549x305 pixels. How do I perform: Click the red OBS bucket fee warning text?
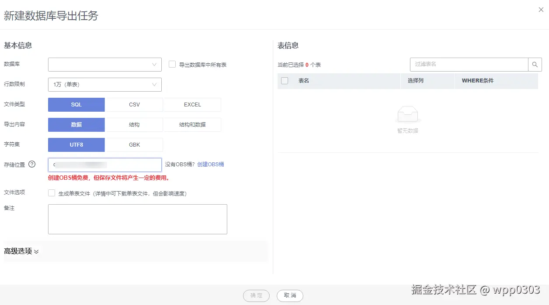(x=109, y=178)
